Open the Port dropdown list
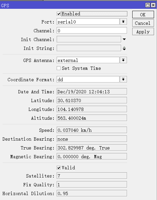Viewport: 157px width, 200px height. 123,22
